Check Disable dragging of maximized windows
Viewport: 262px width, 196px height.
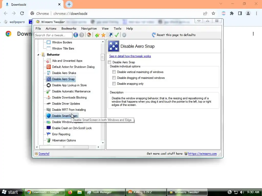tap(114, 78)
